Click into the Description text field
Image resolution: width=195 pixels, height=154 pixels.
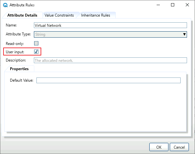pos(110,60)
